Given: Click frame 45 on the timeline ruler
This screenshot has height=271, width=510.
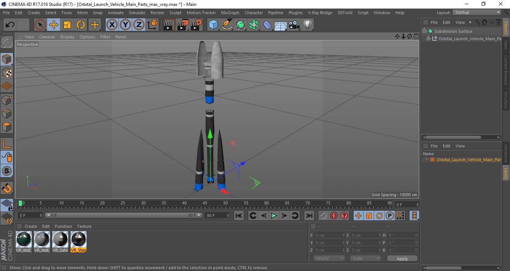Looking at the screenshot, I should (x=205, y=203).
